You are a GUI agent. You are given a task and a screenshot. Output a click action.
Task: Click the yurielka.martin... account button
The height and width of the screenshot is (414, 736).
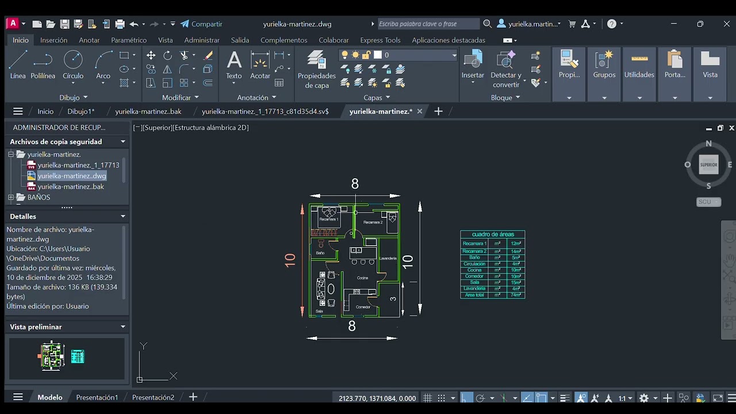coord(529,24)
